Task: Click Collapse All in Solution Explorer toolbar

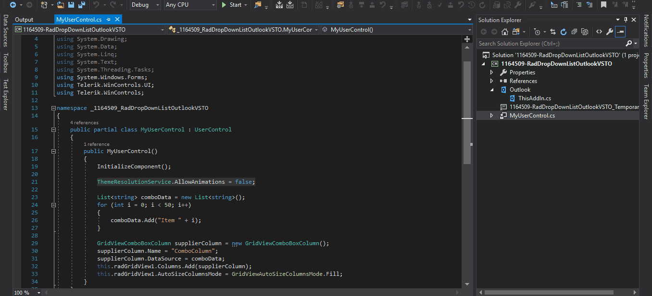Action: pyautogui.click(x=574, y=32)
